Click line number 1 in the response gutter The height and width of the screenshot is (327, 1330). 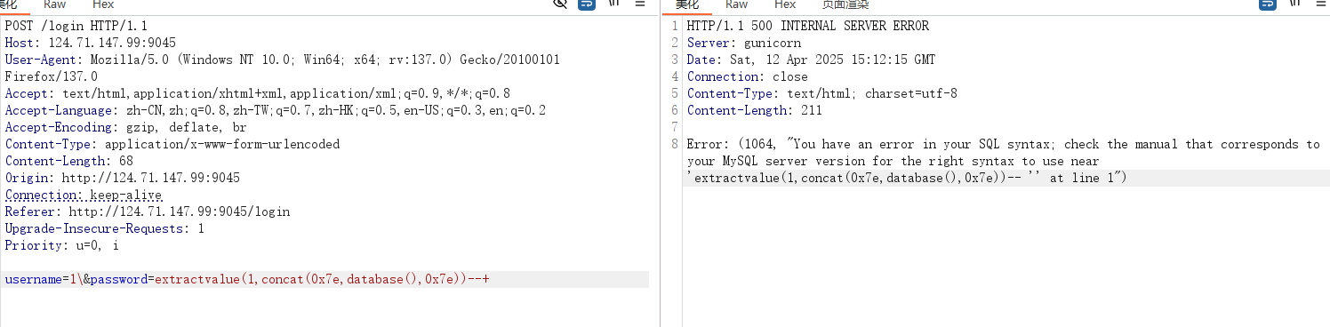(x=674, y=26)
